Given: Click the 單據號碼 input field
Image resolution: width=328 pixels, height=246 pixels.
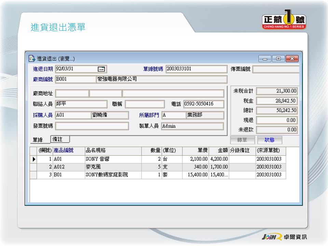Looking at the screenshot, I should point(196,69).
